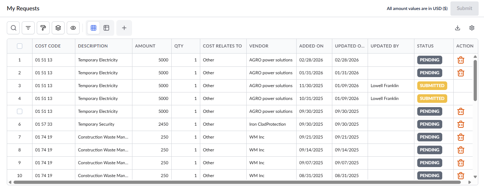The height and width of the screenshot is (191, 484).
Task: Click the SUBMITTED badge on the 11/30/2025 row
Action: pos(432,86)
